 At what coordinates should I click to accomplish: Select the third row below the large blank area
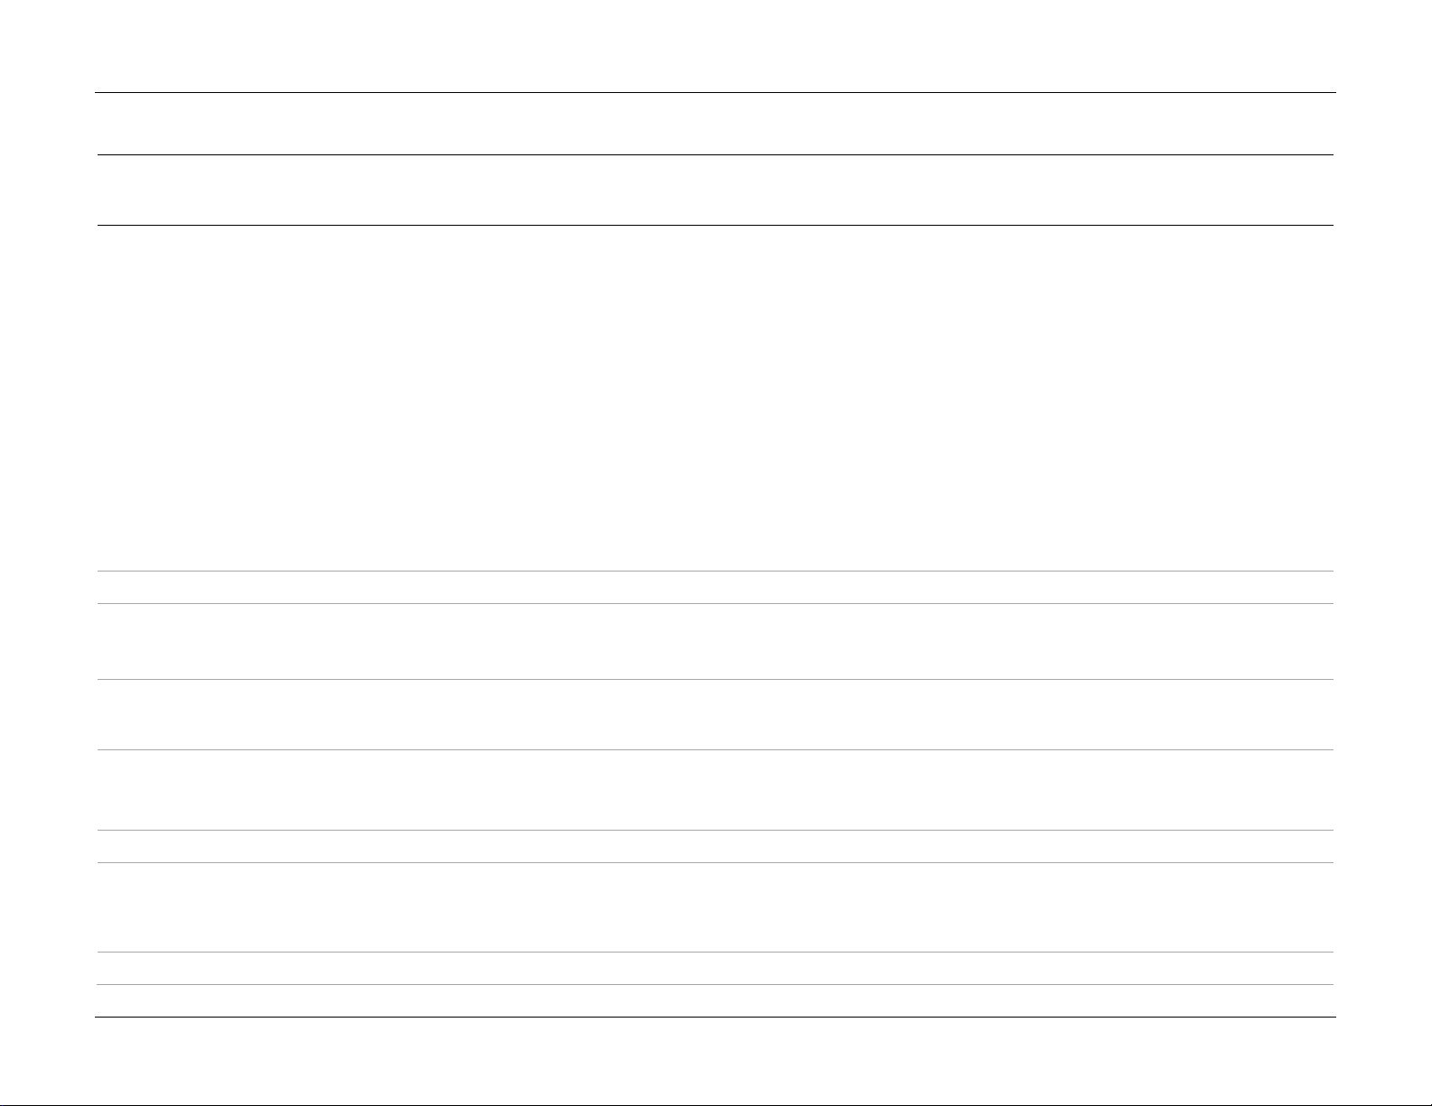pyautogui.click(x=716, y=714)
